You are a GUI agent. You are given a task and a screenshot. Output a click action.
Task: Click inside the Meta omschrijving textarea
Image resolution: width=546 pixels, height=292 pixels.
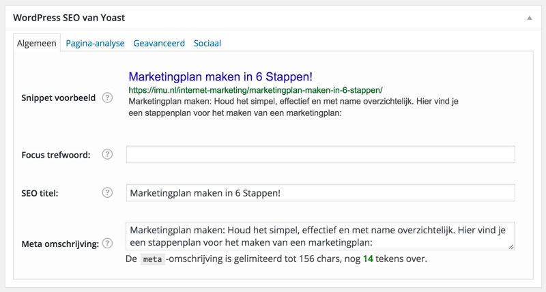(320, 236)
